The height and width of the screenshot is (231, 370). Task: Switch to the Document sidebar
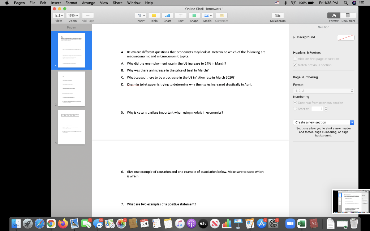coord(348,15)
